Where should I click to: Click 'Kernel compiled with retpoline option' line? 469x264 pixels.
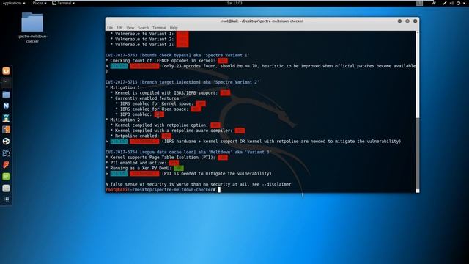[165, 125]
